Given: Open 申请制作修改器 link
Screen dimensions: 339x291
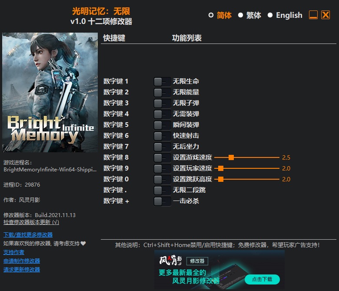Looking at the screenshot, I should coord(22,261).
